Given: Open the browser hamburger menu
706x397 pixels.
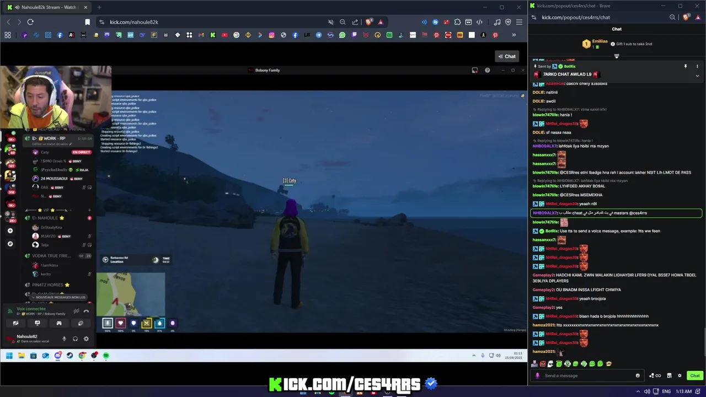Looking at the screenshot, I should pos(519,22).
